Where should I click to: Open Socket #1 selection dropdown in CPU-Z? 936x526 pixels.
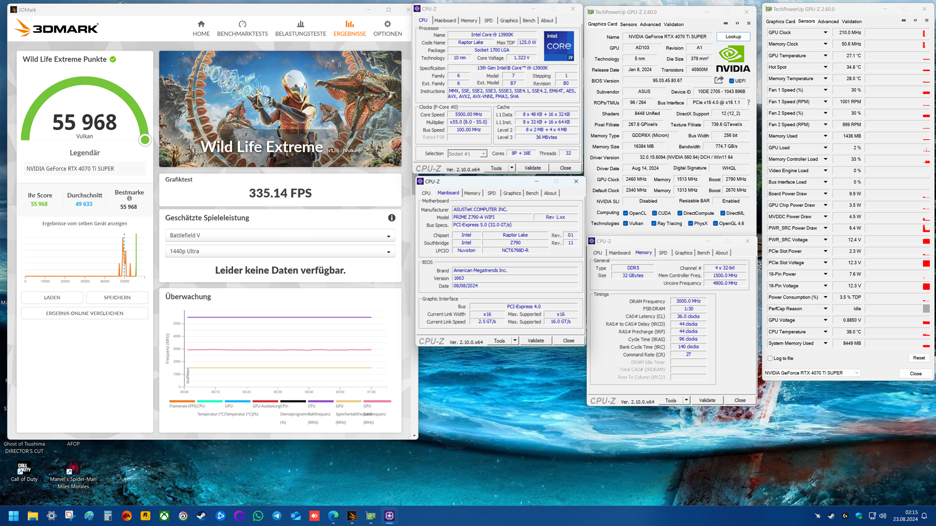pos(467,153)
